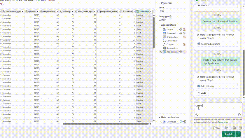The height and width of the screenshot is (138, 245).
Task: Select the Renamed columns applied step
Action: point(172,48)
